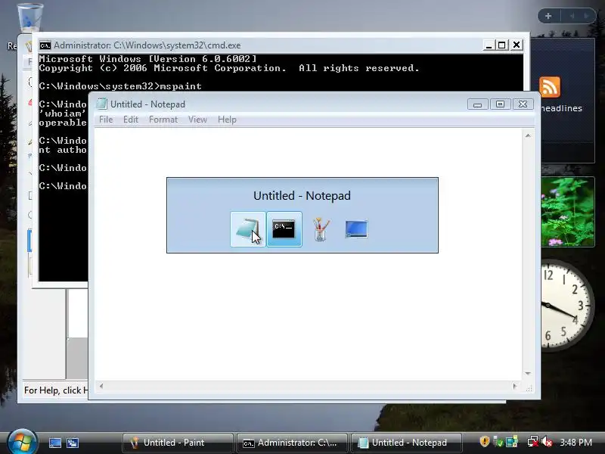Close the Untitled - Notepad window
Viewport: 605px width, 454px height.
(x=523, y=104)
